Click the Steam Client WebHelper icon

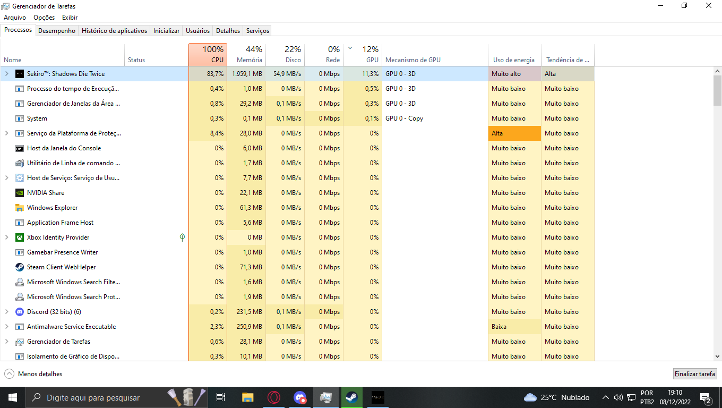(20, 267)
